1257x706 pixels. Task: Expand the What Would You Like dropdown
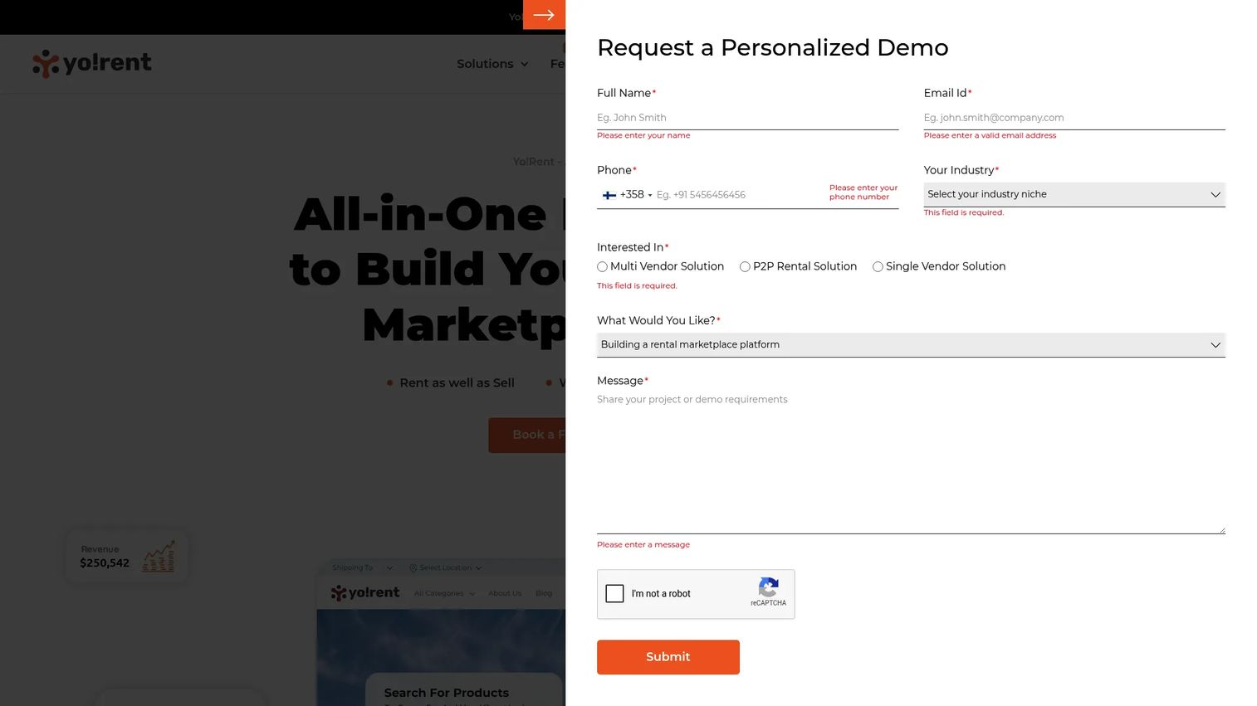pos(911,345)
